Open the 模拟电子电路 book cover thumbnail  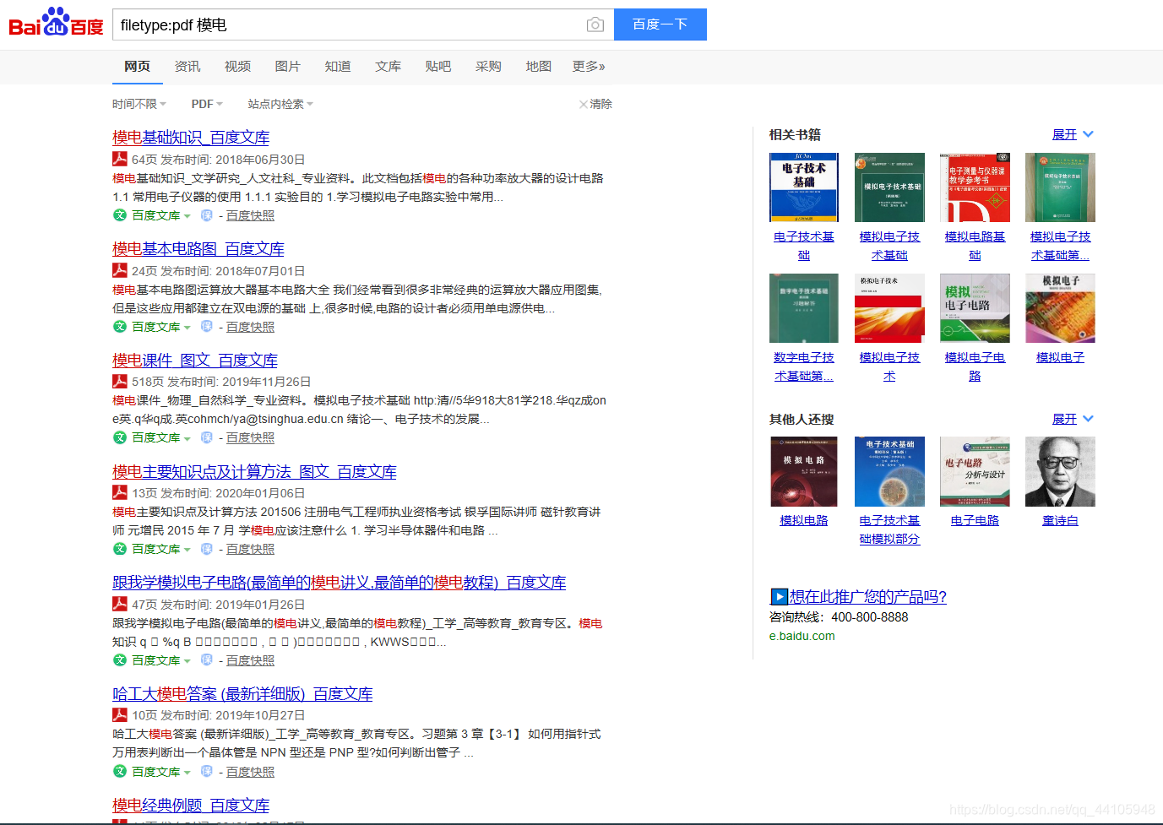(x=975, y=308)
